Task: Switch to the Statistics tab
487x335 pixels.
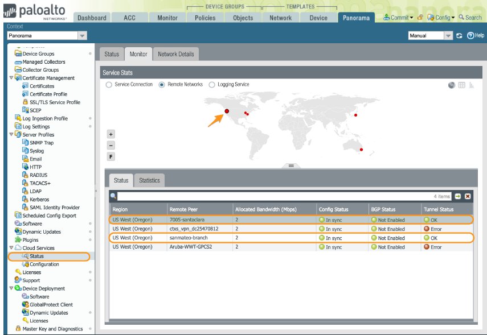Action: click(149, 180)
